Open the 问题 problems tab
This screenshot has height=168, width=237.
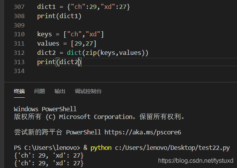(x=39, y=91)
